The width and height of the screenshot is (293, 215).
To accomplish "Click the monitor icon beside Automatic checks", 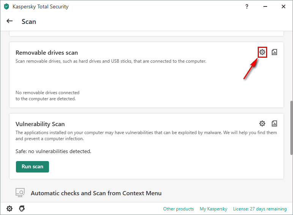I will tap(20, 193).
